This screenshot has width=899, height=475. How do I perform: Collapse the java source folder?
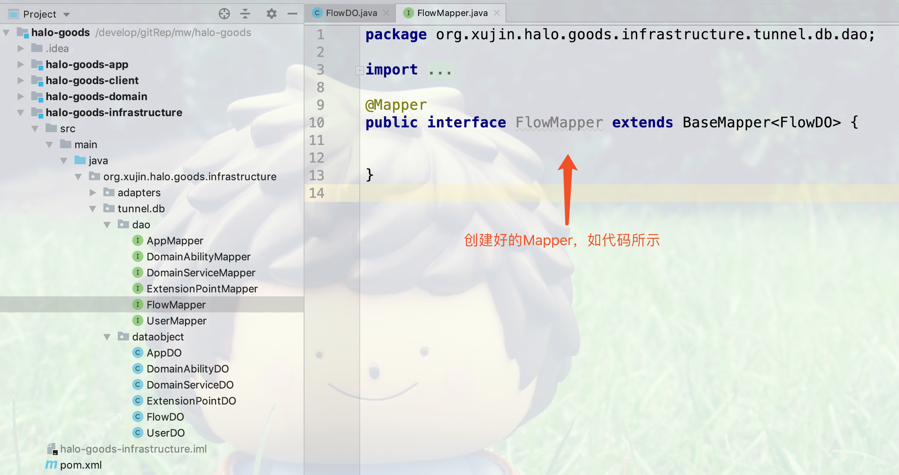coord(64,161)
